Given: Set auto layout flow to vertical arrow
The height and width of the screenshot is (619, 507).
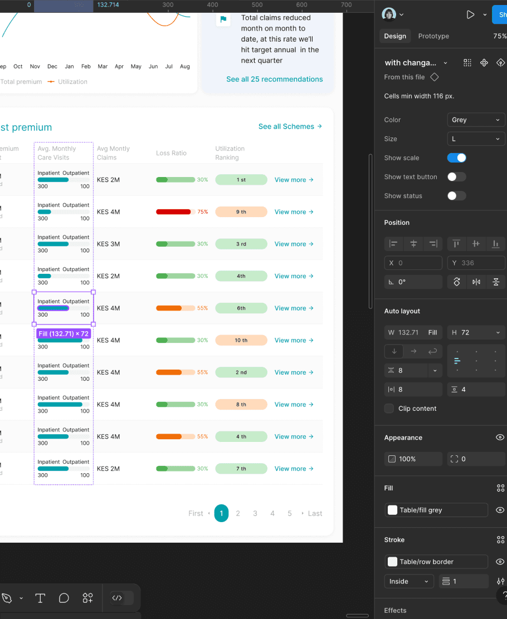Looking at the screenshot, I should [394, 351].
